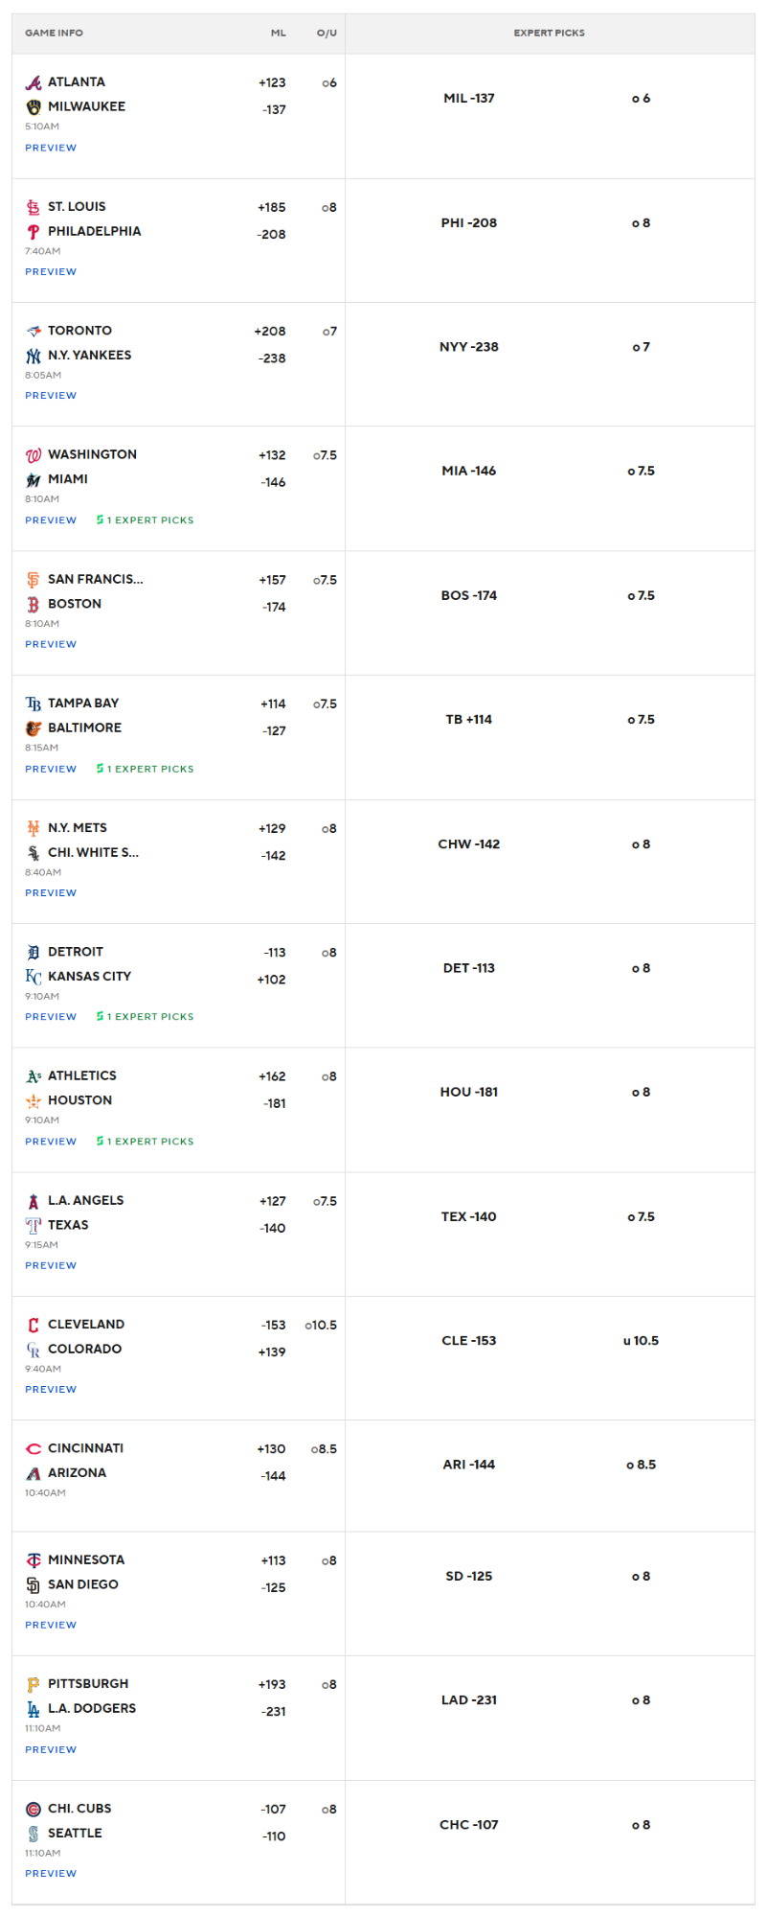Click the Kansas City Royals logo
The height and width of the screenshot is (1917, 767).
coord(34,977)
